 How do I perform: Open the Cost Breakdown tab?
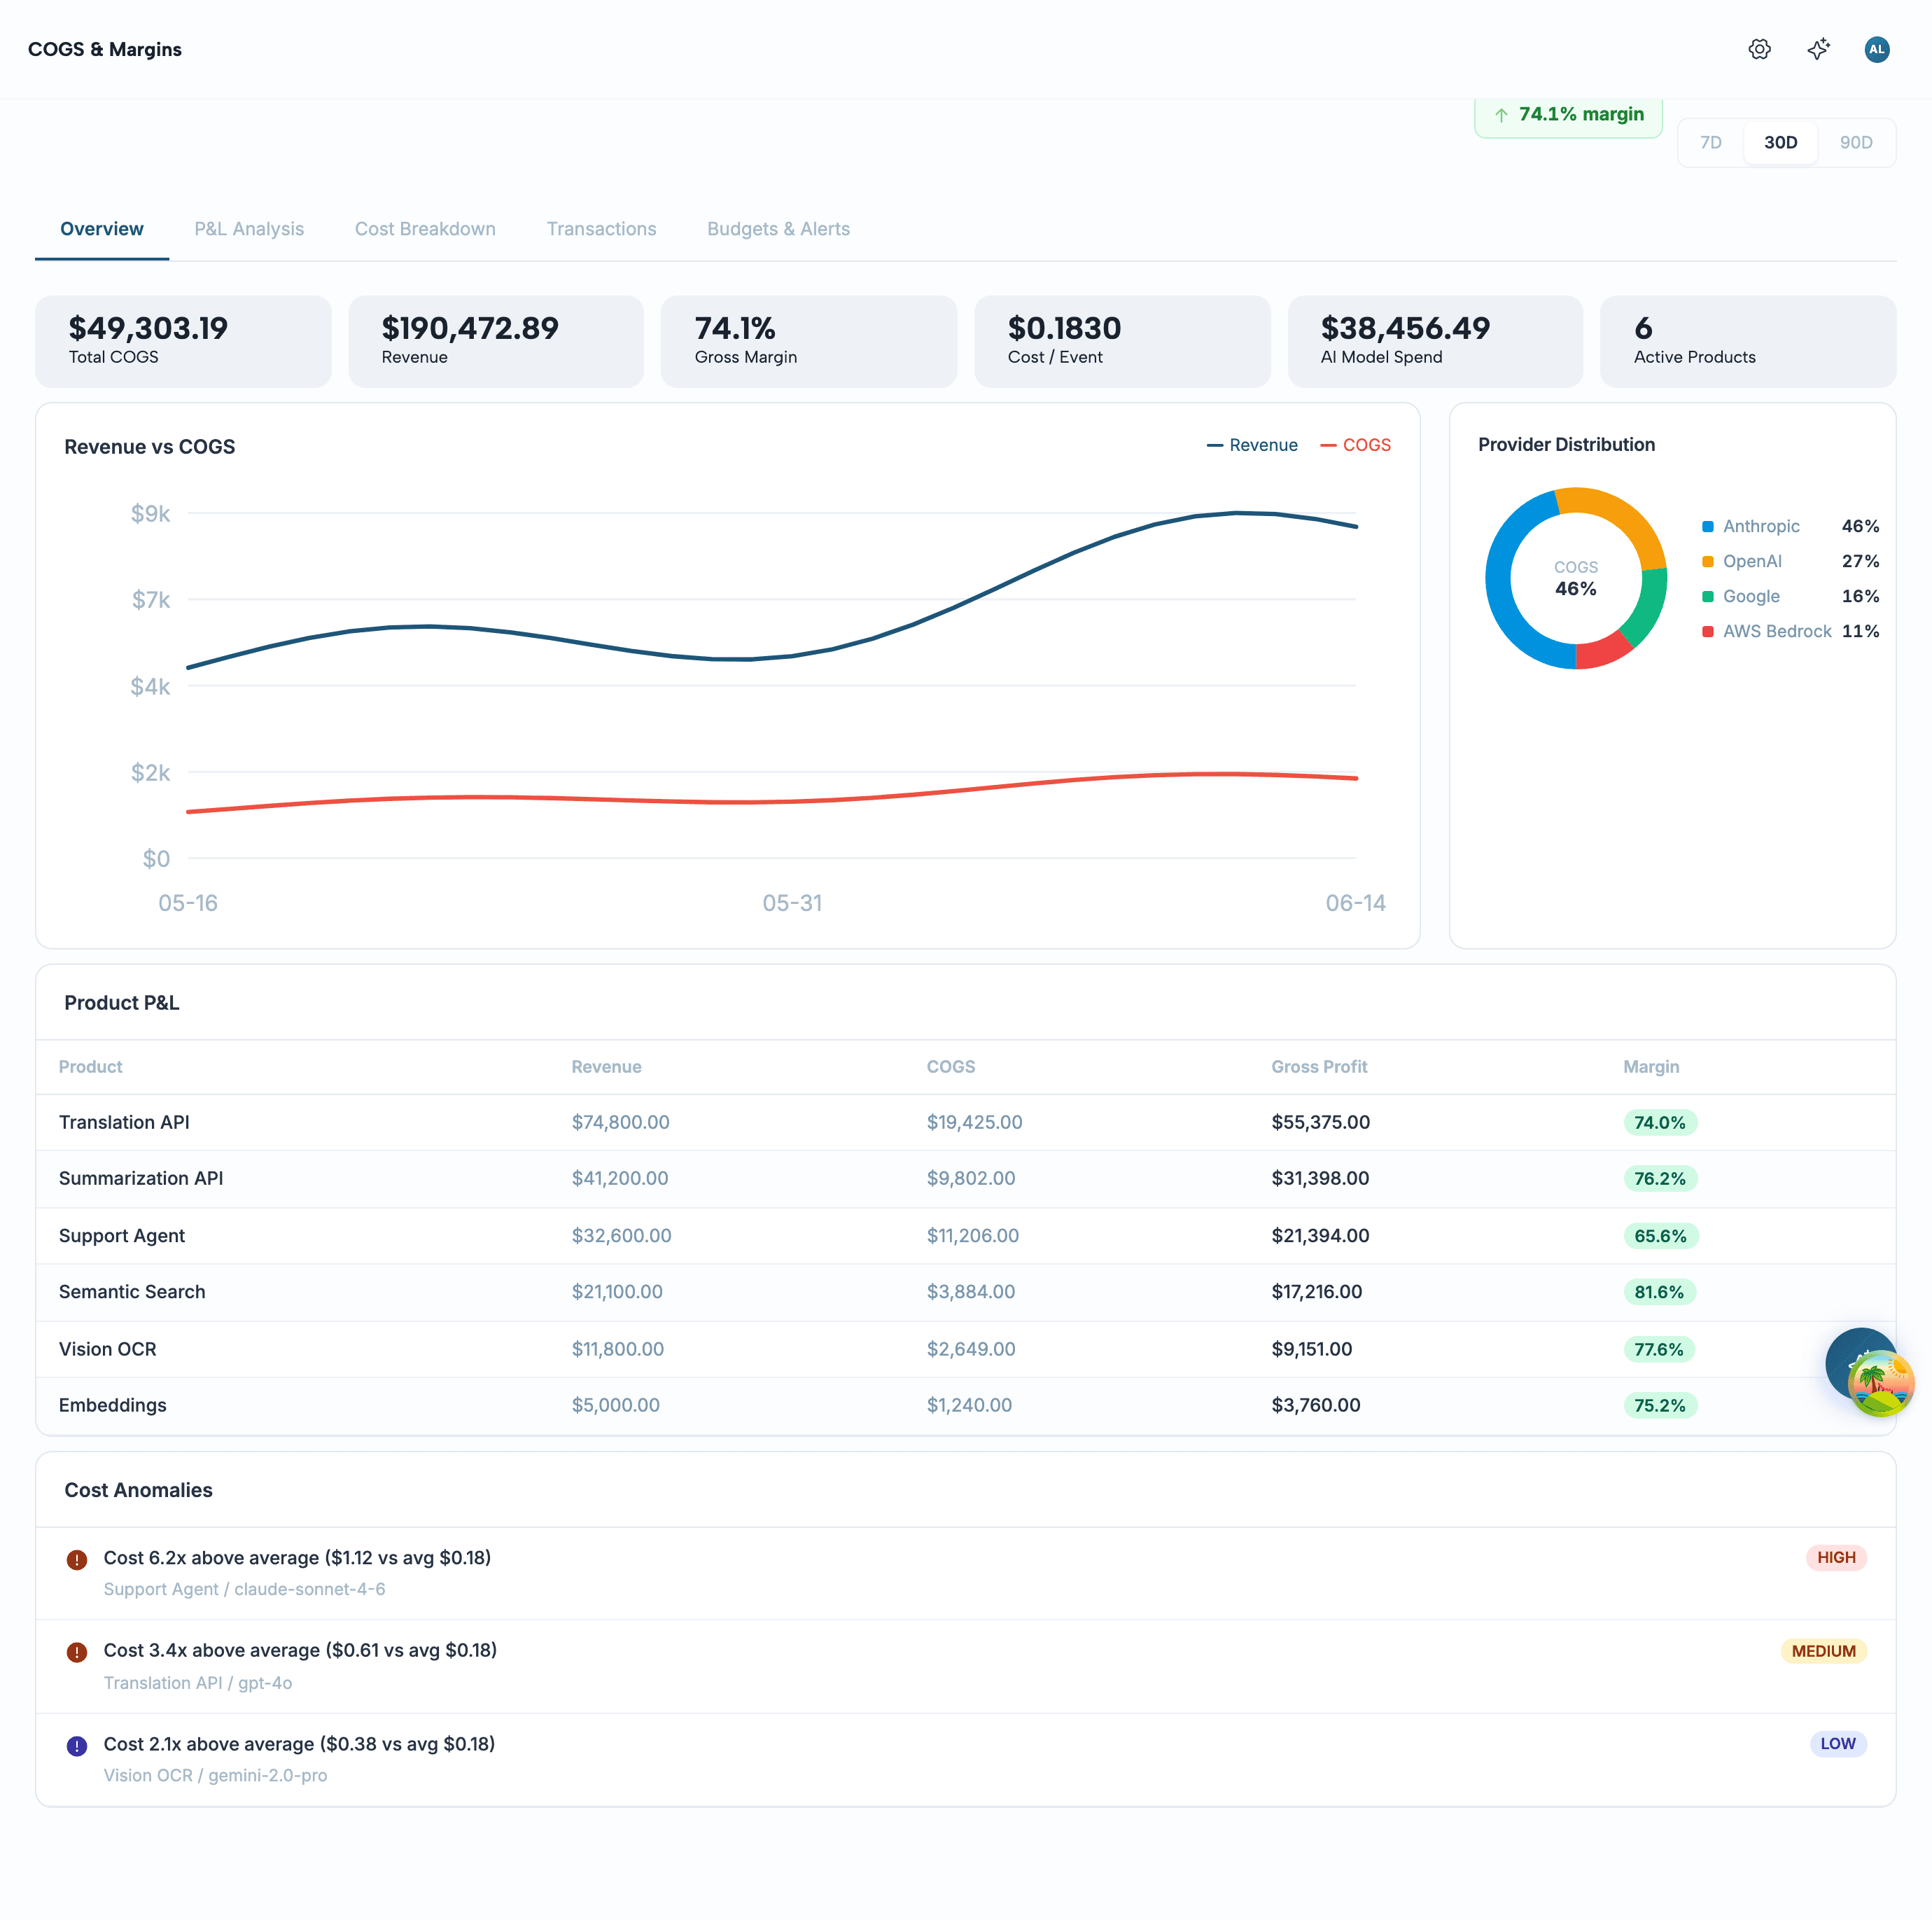tap(425, 229)
